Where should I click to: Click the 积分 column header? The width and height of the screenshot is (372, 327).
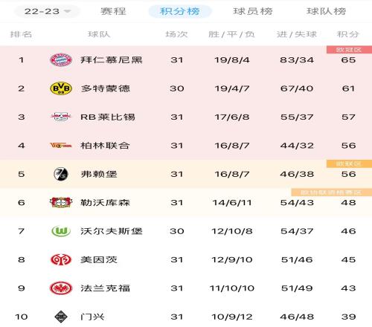tap(348, 34)
